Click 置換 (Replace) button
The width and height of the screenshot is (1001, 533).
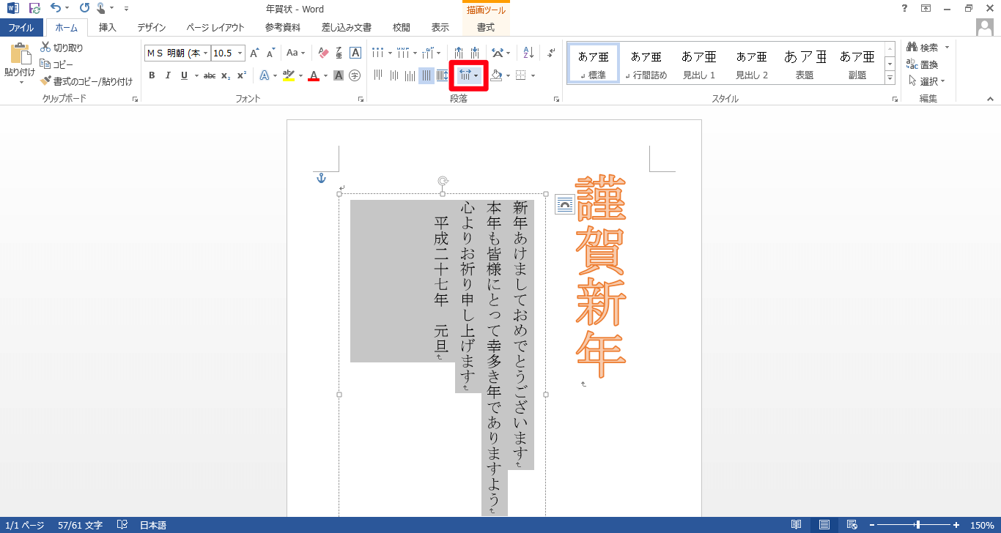point(923,64)
